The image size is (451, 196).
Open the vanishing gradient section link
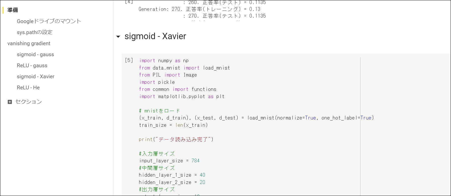click(x=29, y=43)
